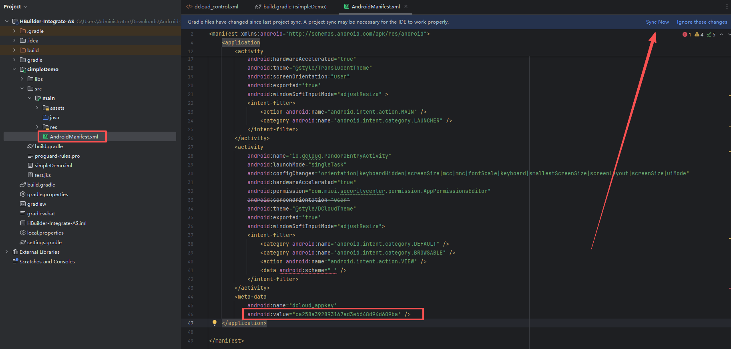The image size is (731, 349).
Task: Click the Gradle icon of simpleDemo build.gradle
Action: pyautogui.click(x=30, y=146)
